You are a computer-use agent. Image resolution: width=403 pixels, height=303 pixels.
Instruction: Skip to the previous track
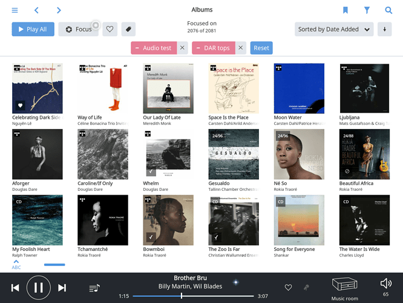[x=15, y=288]
